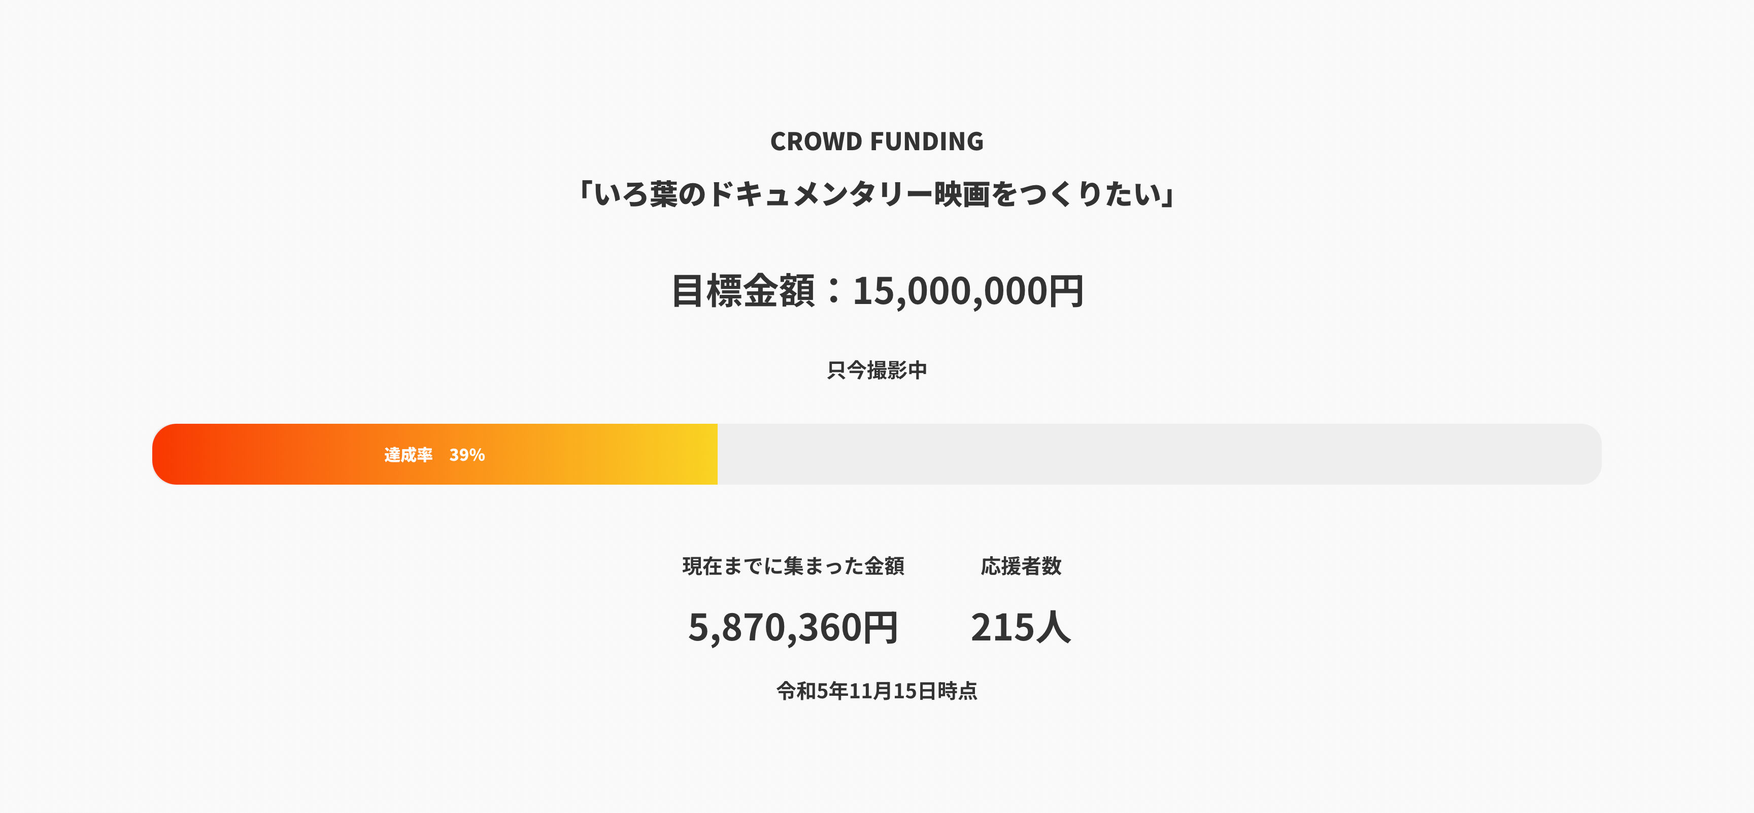Image resolution: width=1754 pixels, height=813 pixels.
Task: Click the いろ葉のドキュメンタリー映画をつくりたい title
Action: tap(876, 194)
